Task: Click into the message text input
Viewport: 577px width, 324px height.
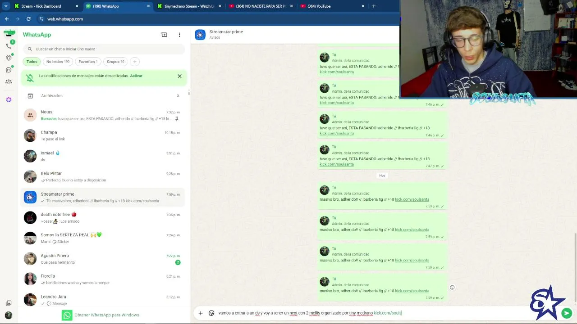Action: click(x=388, y=313)
